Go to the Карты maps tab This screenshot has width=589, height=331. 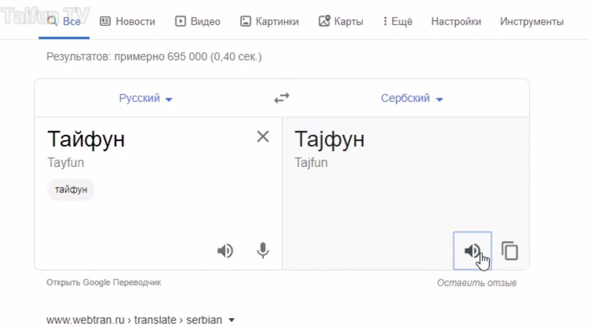pos(341,22)
